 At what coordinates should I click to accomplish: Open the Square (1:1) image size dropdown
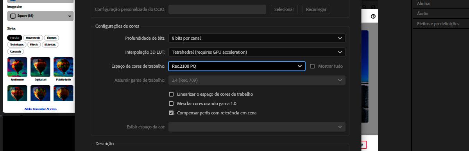coord(40,16)
